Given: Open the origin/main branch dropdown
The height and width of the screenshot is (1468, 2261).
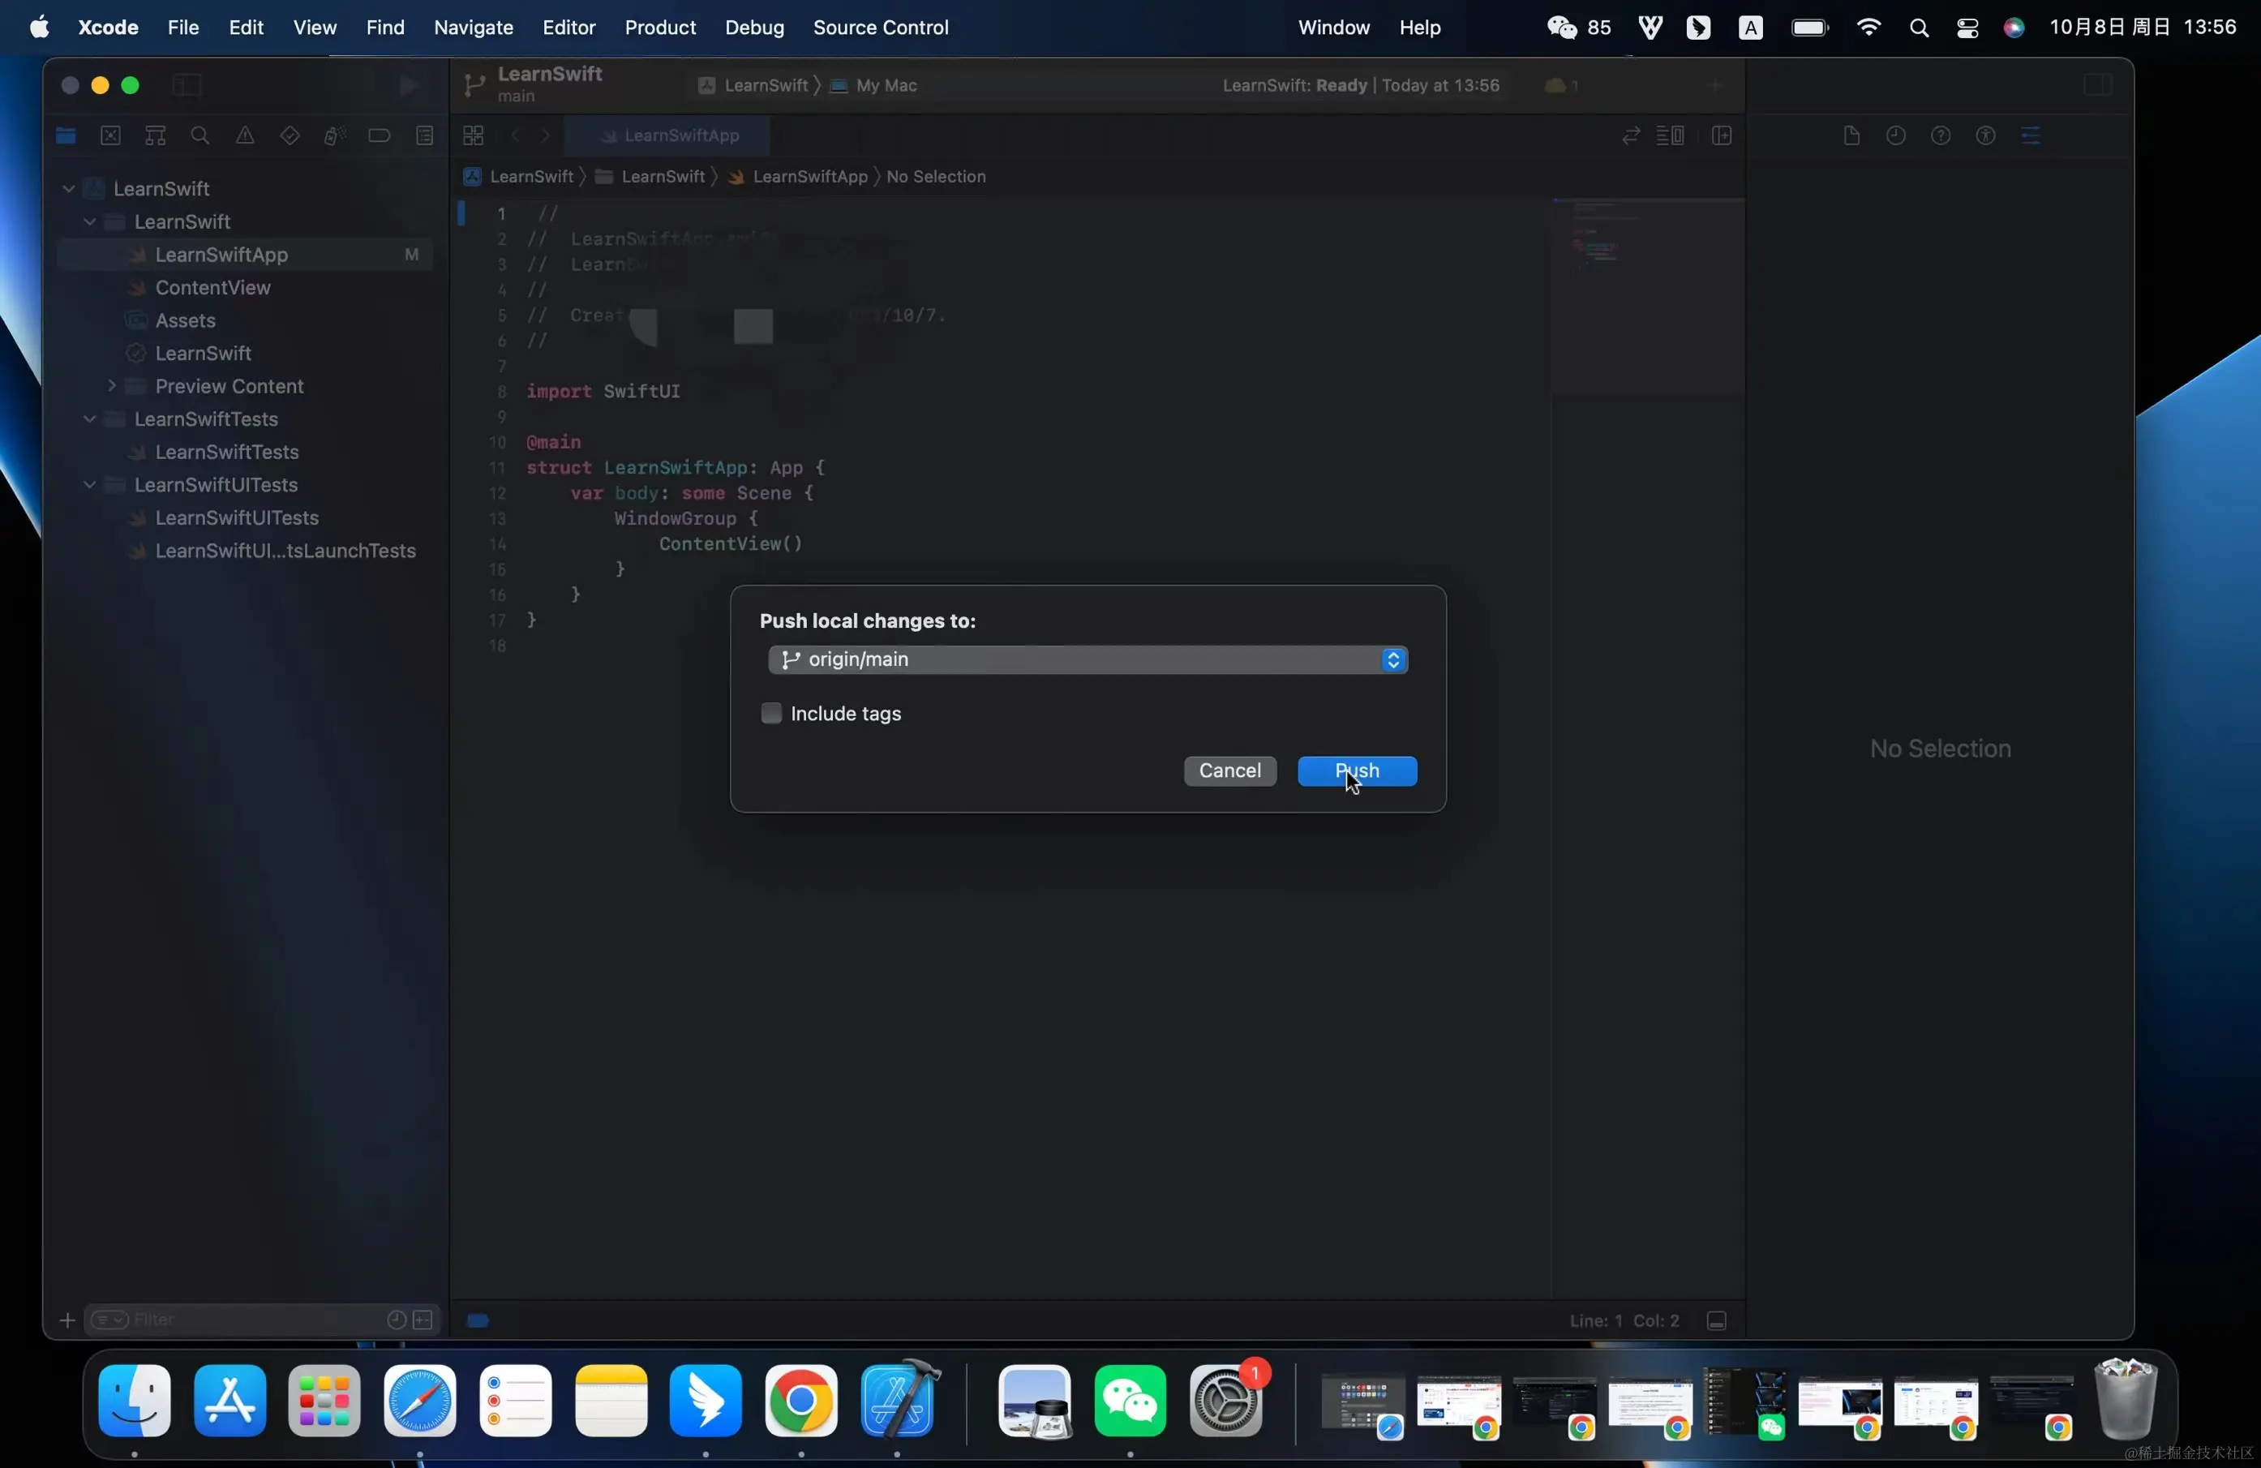Looking at the screenshot, I should 1087,659.
